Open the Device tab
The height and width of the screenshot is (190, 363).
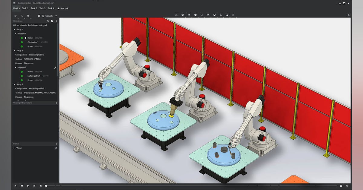click(17, 8)
